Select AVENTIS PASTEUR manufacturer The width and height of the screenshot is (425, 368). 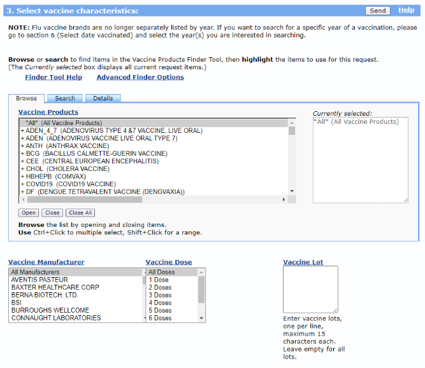(76, 280)
